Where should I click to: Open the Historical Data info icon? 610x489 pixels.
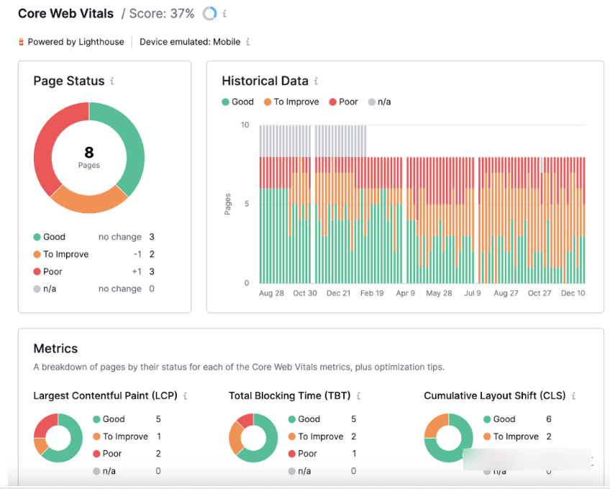tap(316, 81)
